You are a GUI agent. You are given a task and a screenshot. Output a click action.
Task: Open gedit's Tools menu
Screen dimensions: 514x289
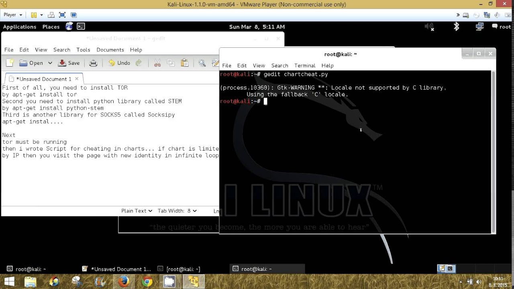[83, 50]
